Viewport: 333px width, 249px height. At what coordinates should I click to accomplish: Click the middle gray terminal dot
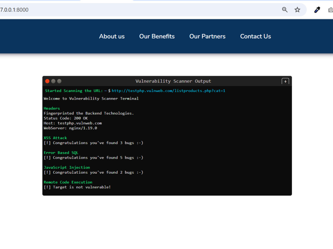point(53,81)
